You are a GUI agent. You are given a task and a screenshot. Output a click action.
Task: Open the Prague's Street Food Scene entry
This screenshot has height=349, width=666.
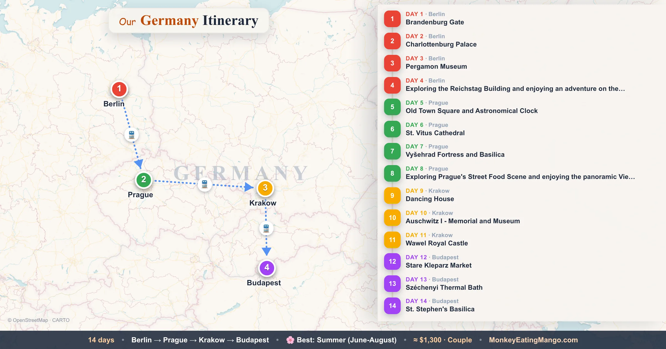coord(520,177)
